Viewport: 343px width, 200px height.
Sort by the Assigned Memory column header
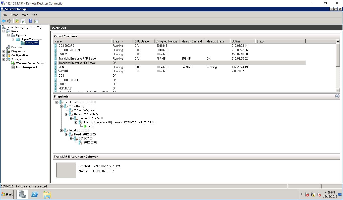tap(167, 41)
